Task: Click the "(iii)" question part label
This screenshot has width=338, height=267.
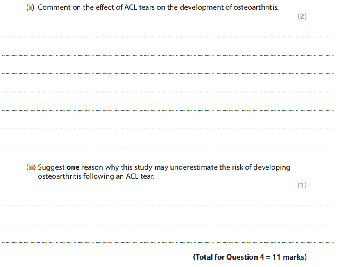Action: click(31, 167)
